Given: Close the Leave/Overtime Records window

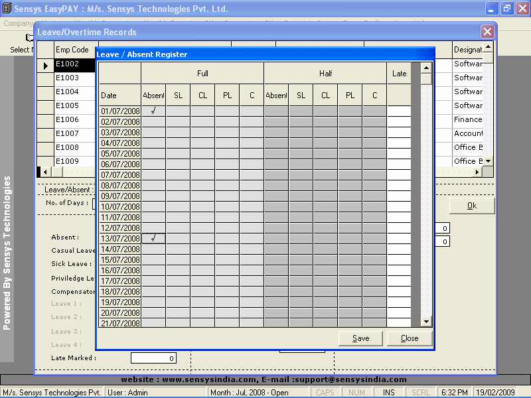Looking at the screenshot, I should tap(487, 32).
